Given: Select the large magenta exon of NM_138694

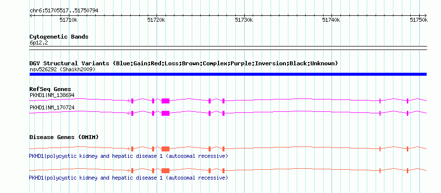Looking at the screenshot, I should coord(165,101).
